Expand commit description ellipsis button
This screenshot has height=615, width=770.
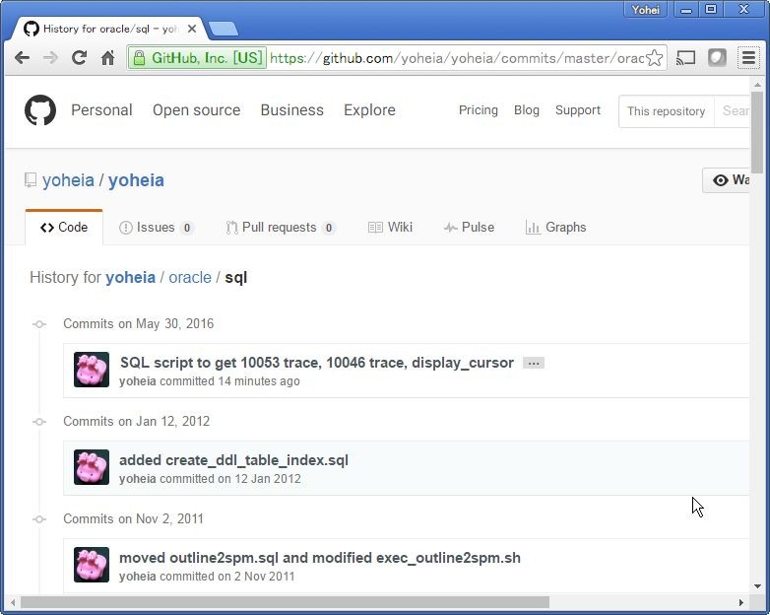534,364
